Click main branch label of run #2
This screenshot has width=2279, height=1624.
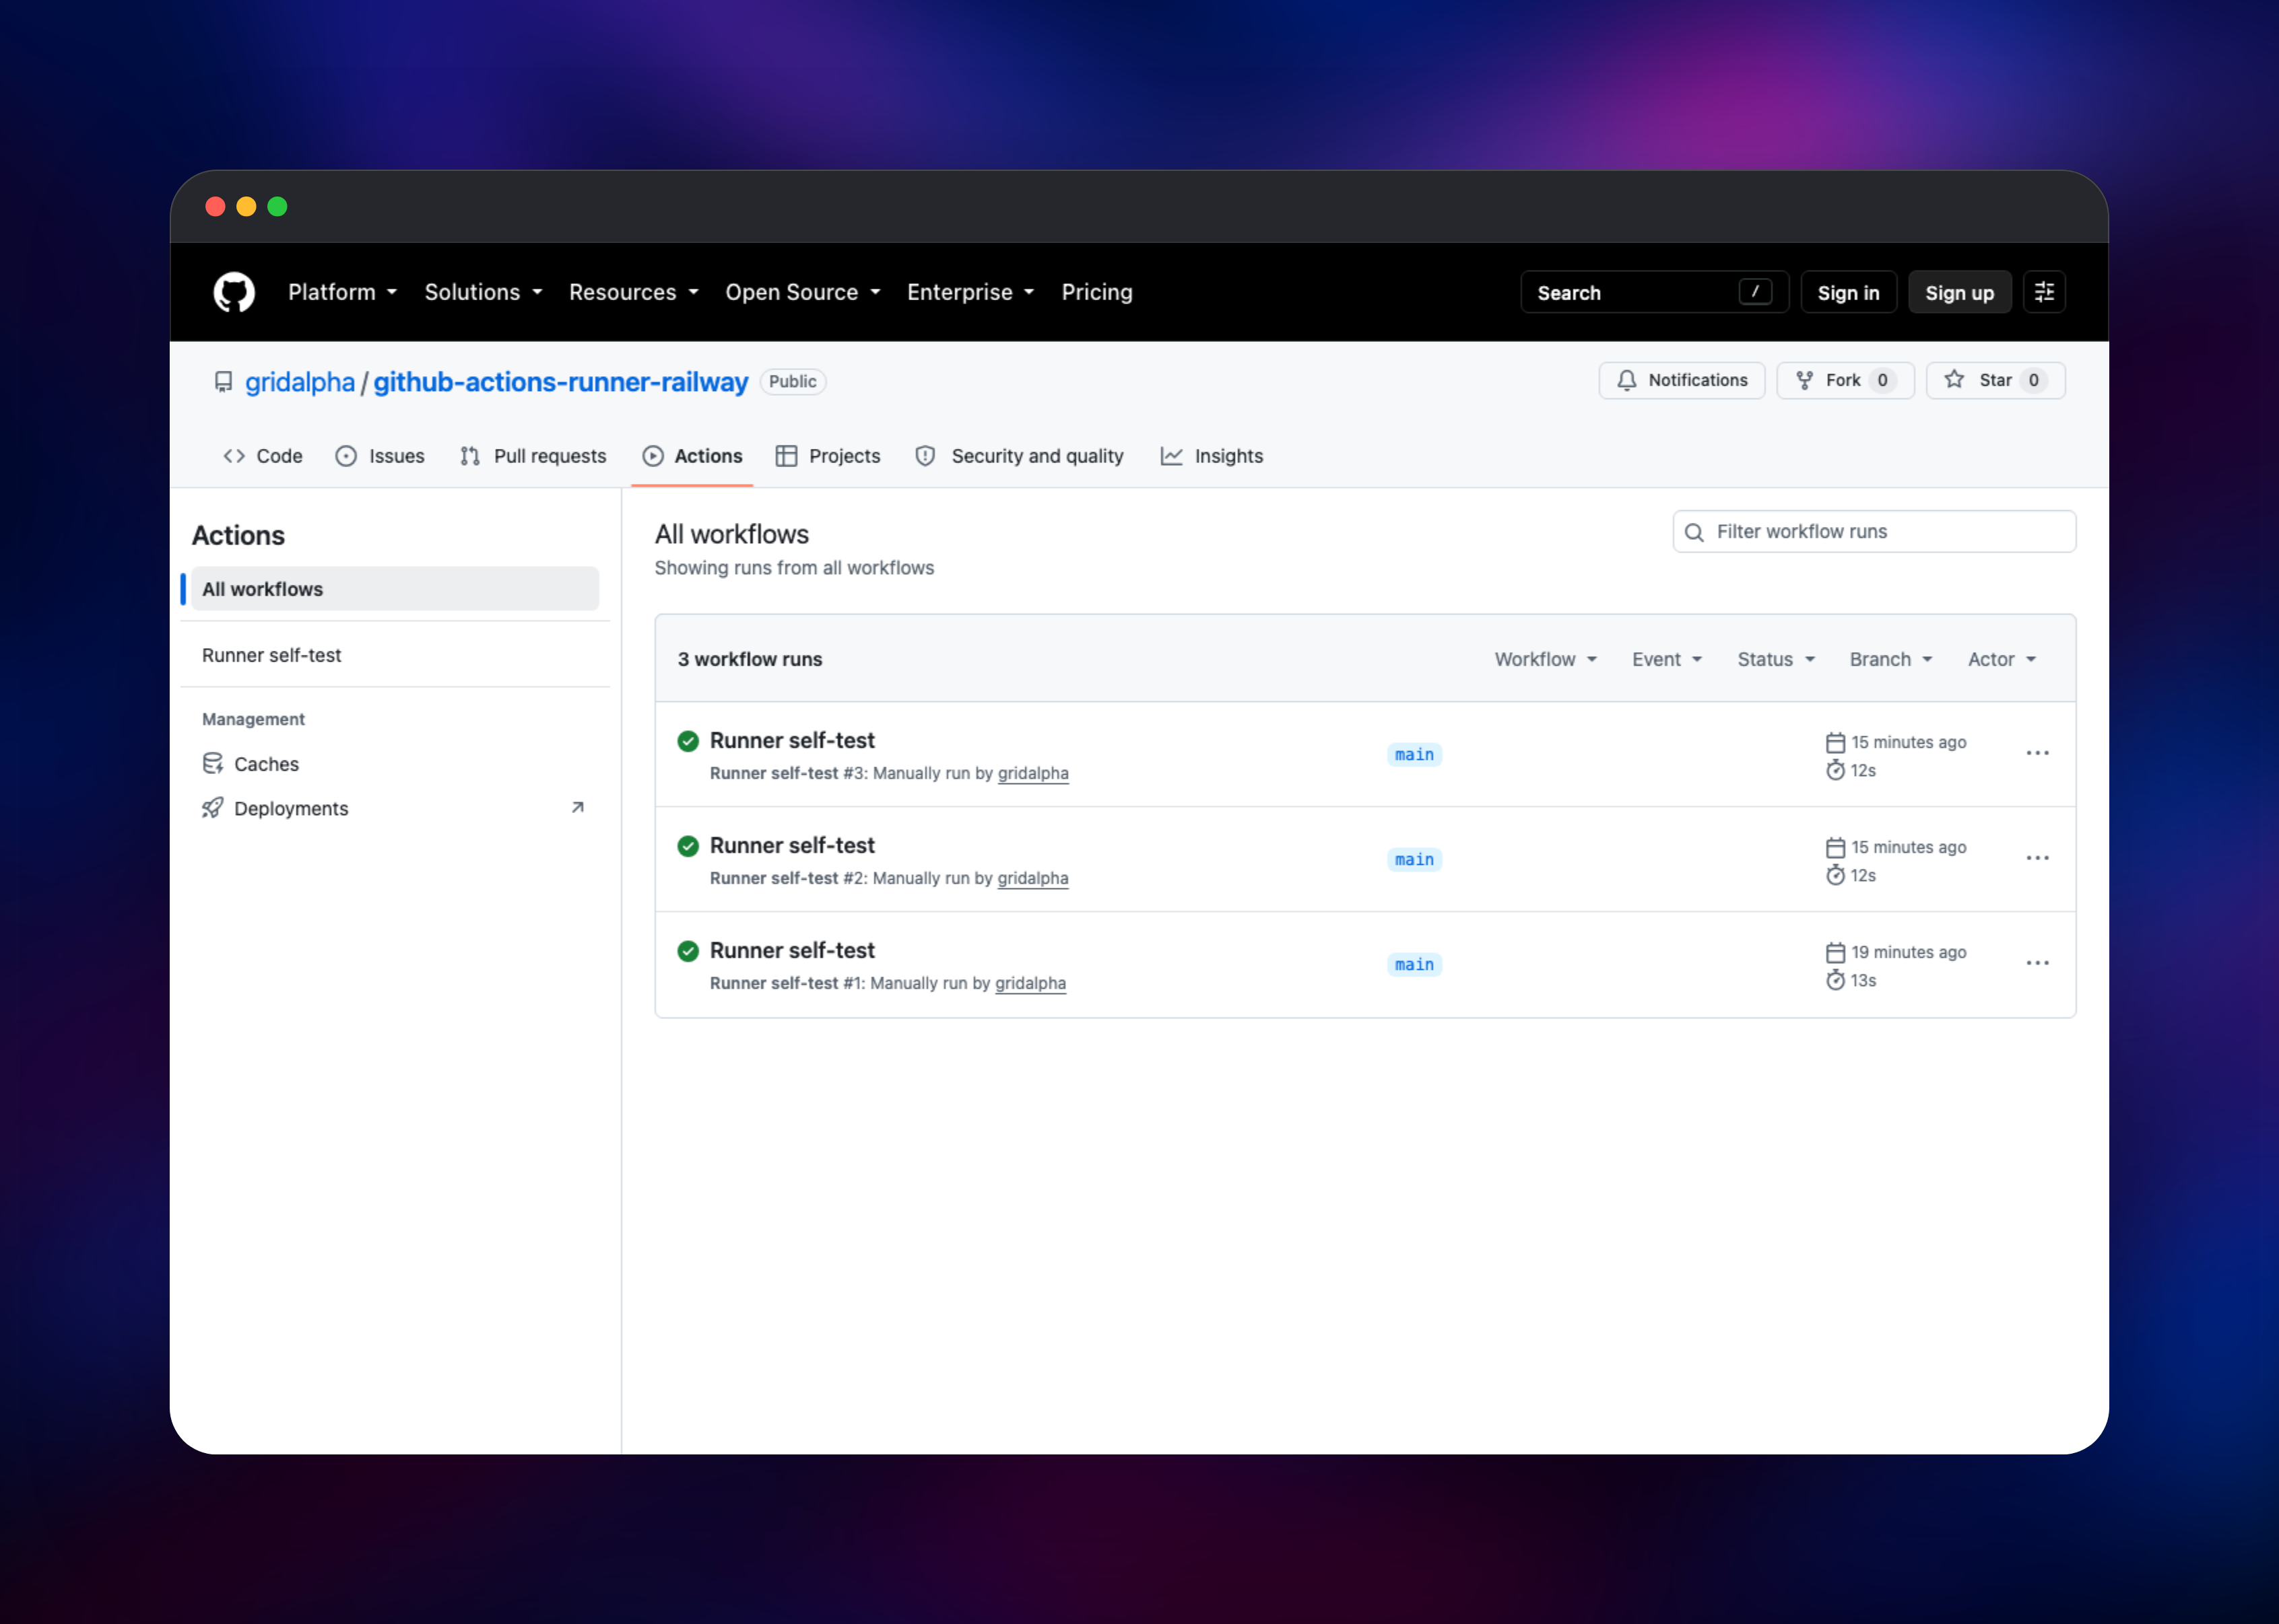click(1414, 860)
